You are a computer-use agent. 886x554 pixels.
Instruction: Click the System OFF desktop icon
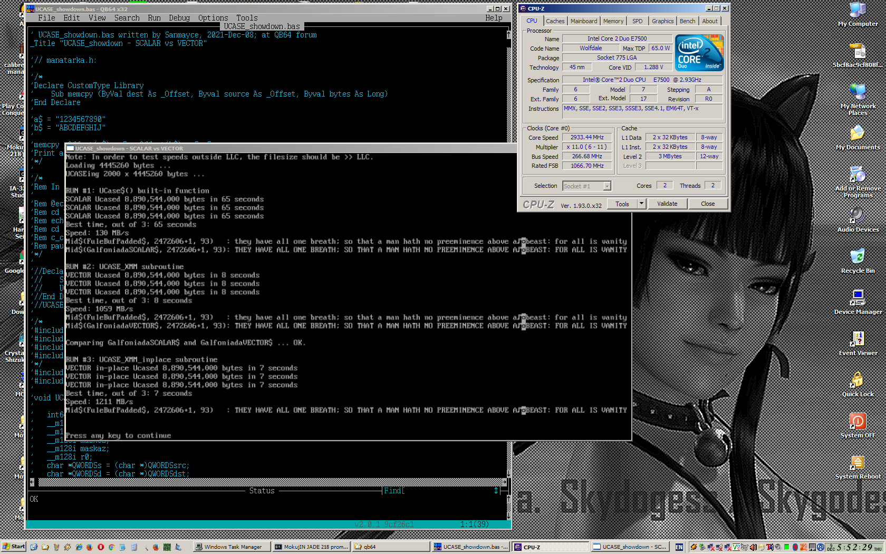[x=858, y=426]
